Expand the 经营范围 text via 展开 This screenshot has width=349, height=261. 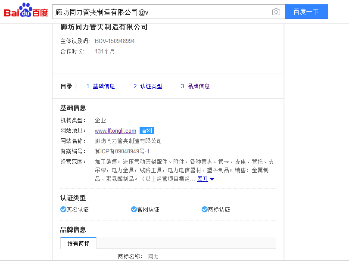(x=203, y=179)
